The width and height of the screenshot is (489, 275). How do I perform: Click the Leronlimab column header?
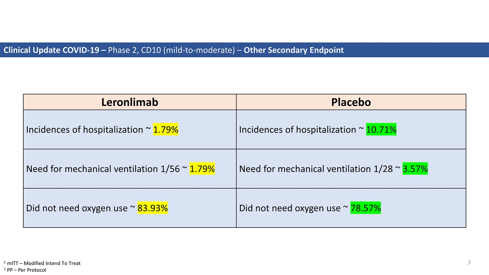pyautogui.click(x=130, y=102)
